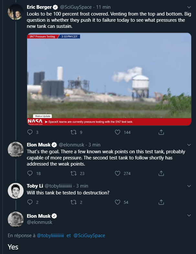Open dropdown chevron on Elon Musk's 'Yes' tweet

189,216
